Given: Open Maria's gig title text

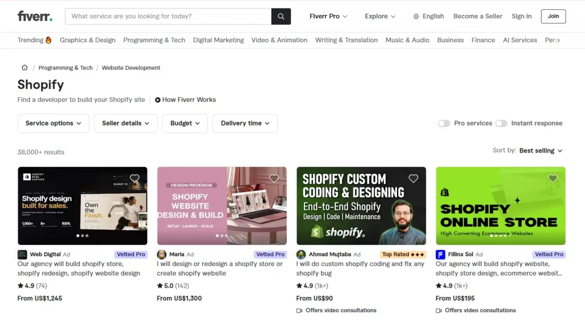Looking at the screenshot, I should [220, 268].
